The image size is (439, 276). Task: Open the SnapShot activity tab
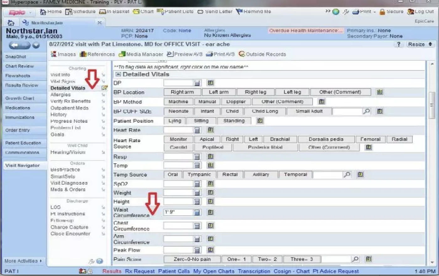(24, 57)
